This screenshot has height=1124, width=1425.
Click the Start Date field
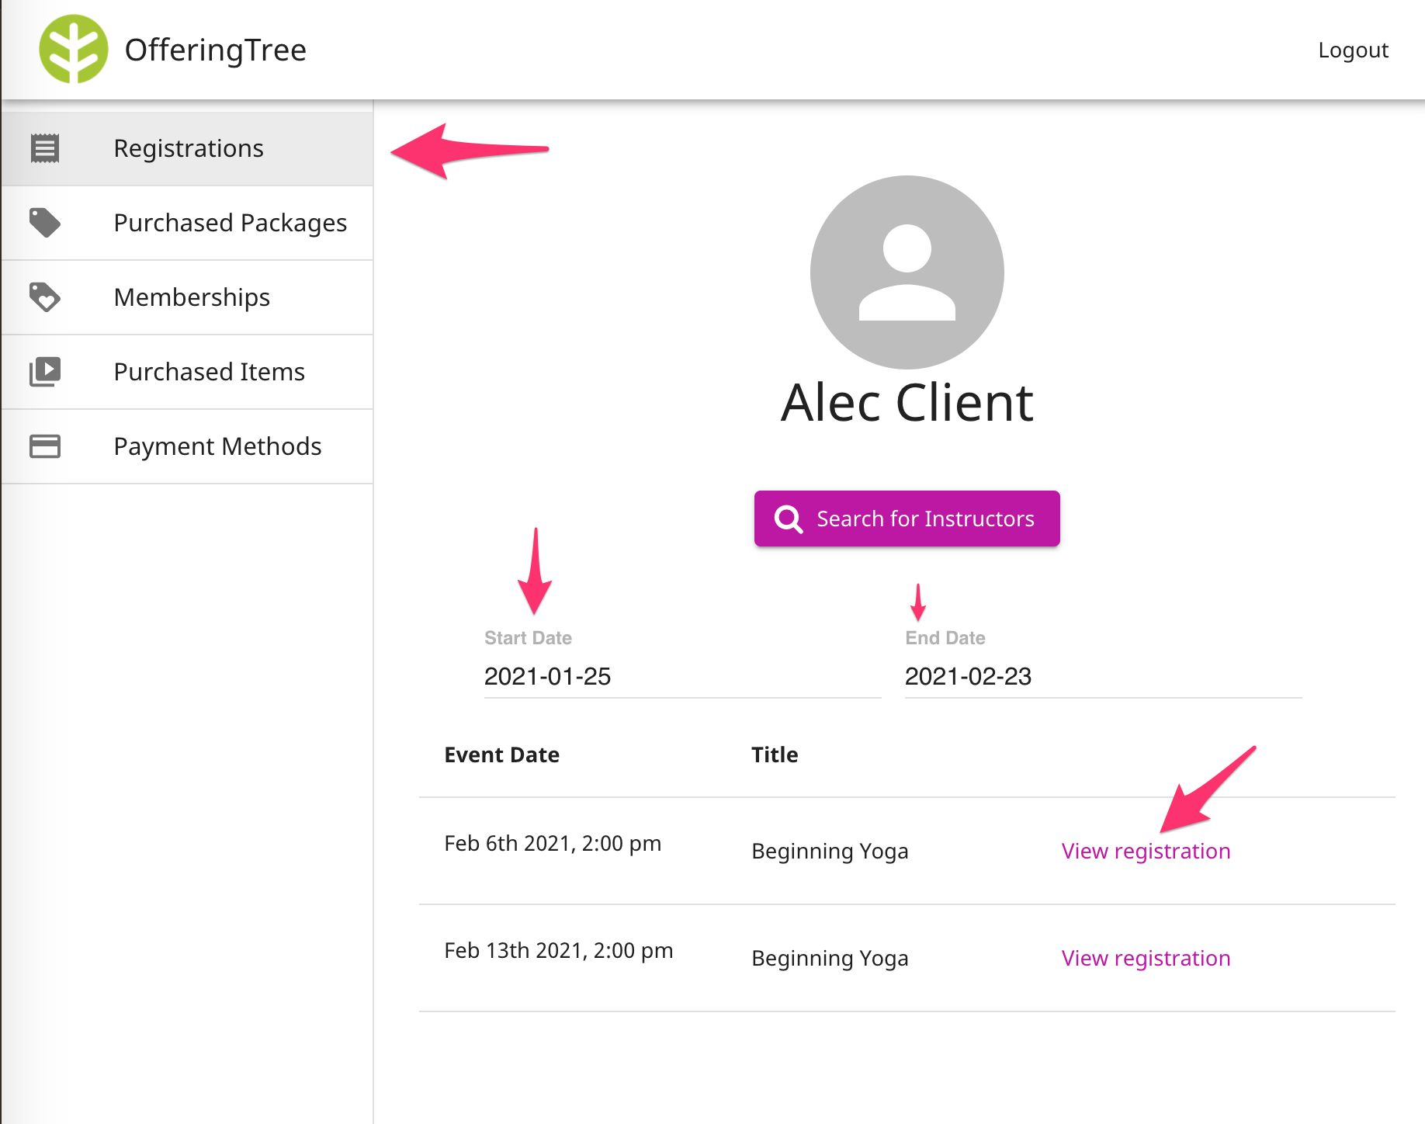[683, 676]
